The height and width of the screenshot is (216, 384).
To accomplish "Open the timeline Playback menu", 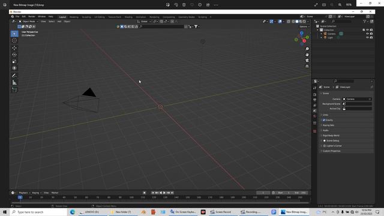I will [x=24, y=193].
